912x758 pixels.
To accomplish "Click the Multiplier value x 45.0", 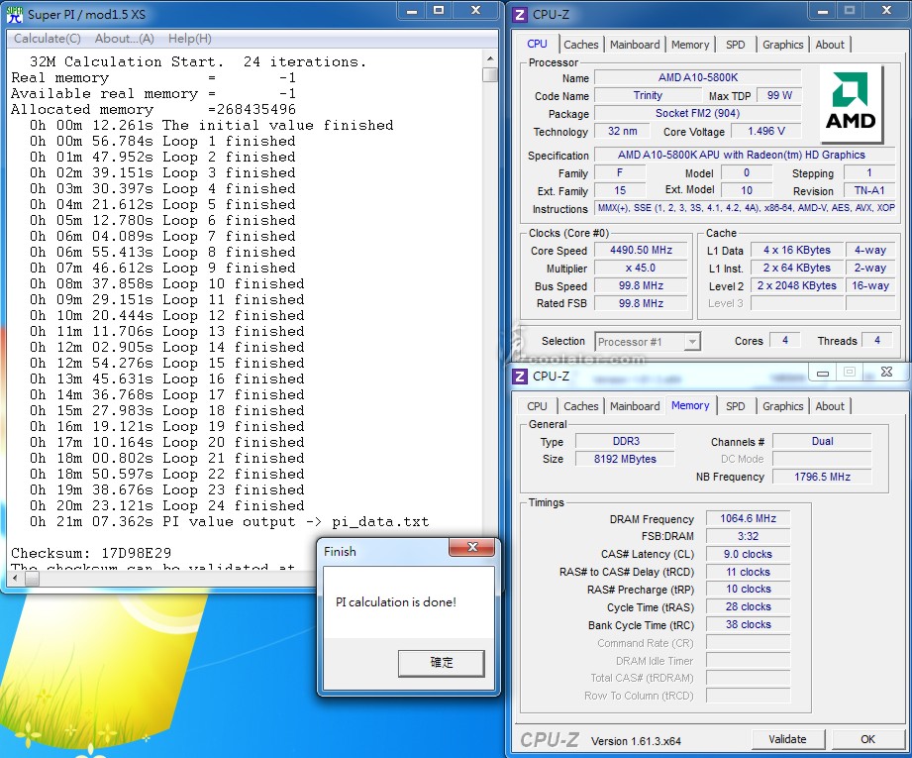I will tap(641, 269).
